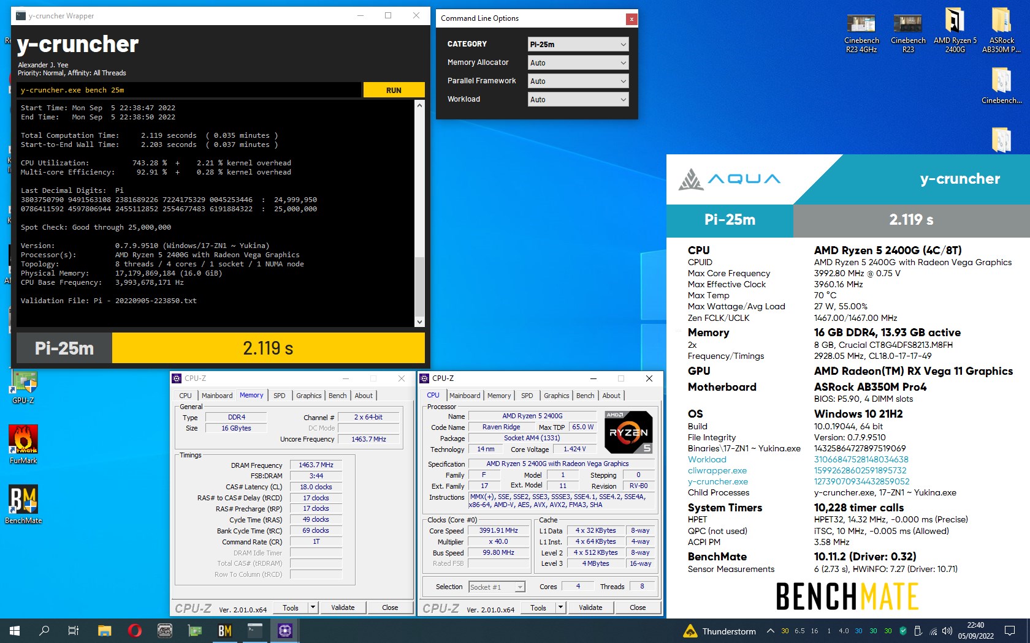1030x643 pixels.
Task: Click the '2.119 s' yellow result bar
Action: coord(268,348)
